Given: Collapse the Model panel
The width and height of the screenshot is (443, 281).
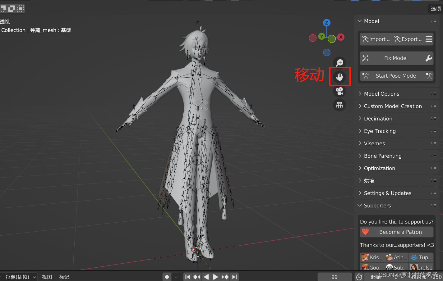Looking at the screenshot, I should pos(360,21).
